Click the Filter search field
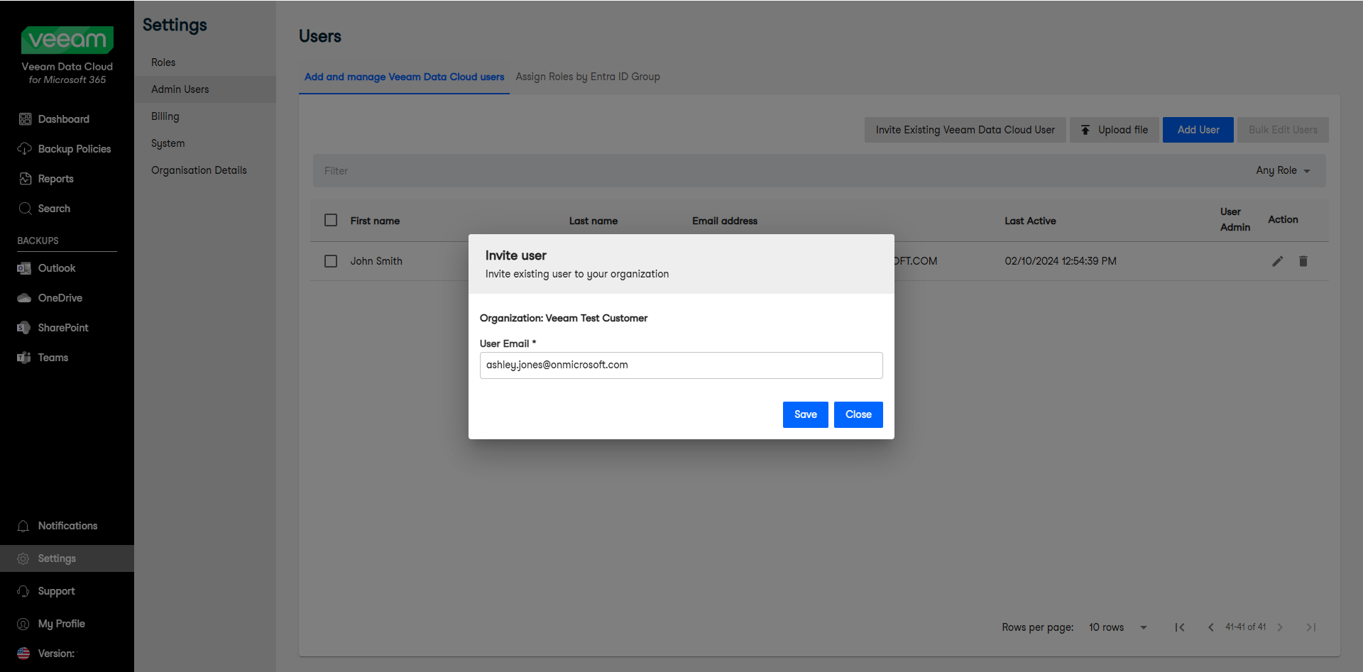The height and width of the screenshot is (672, 1363). point(781,171)
